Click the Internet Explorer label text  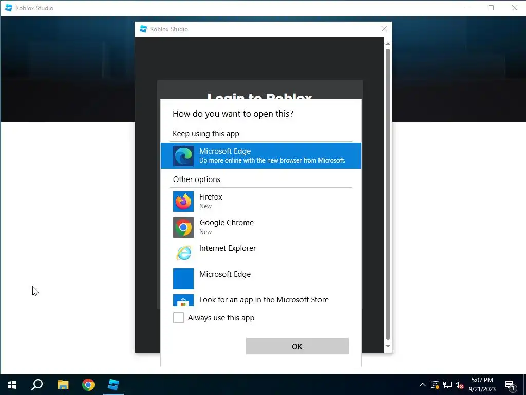coord(228,248)
